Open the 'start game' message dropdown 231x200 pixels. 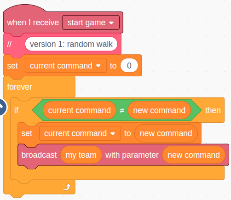coord(91,23)
